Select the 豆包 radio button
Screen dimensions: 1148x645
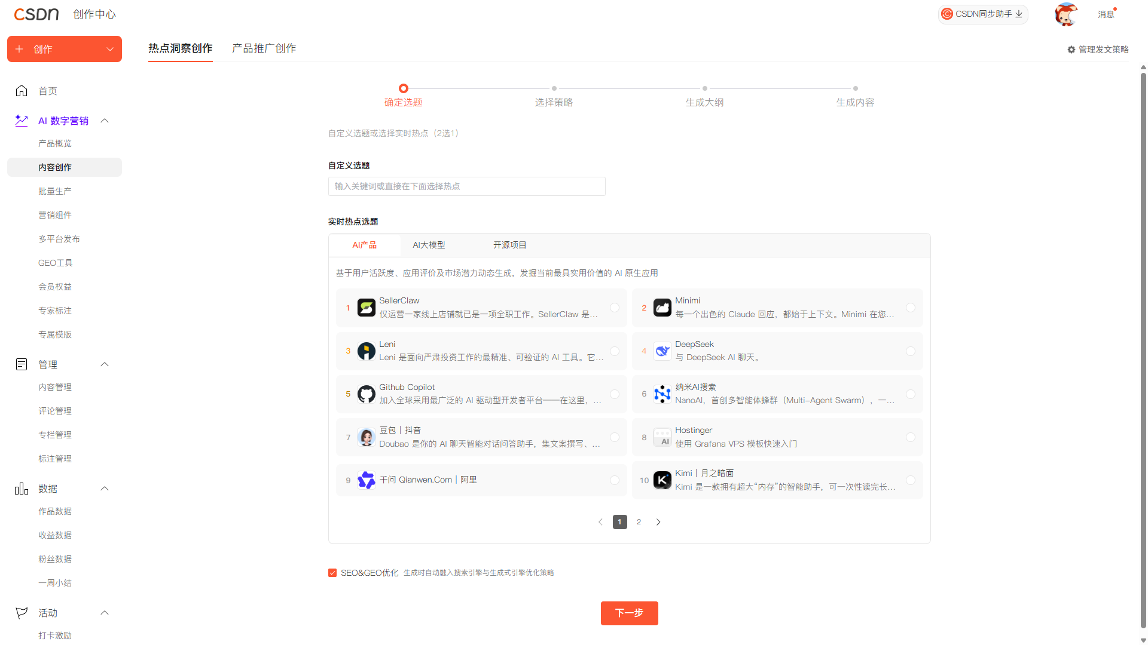(x=615, y=437)
